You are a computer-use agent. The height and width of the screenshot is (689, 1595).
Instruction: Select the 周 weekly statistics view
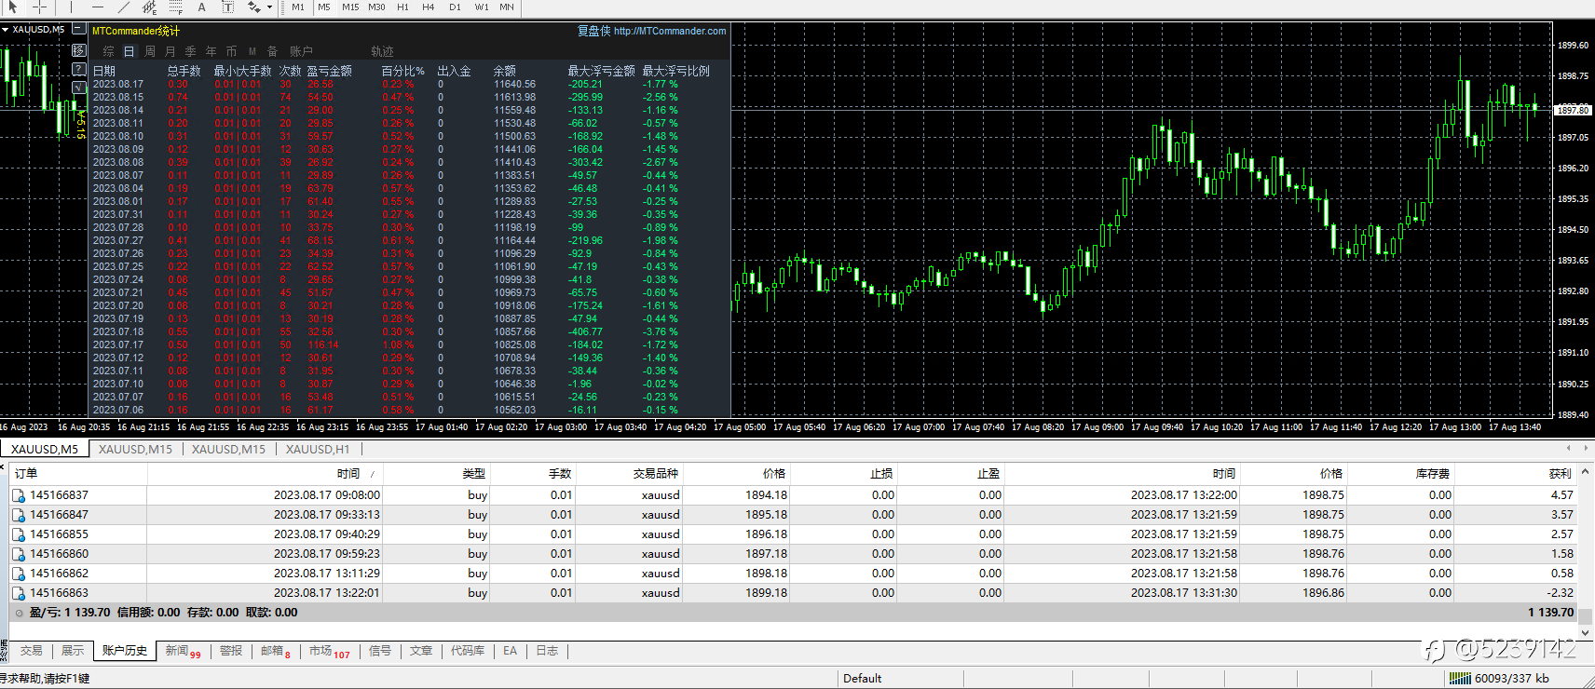[150, 51]
